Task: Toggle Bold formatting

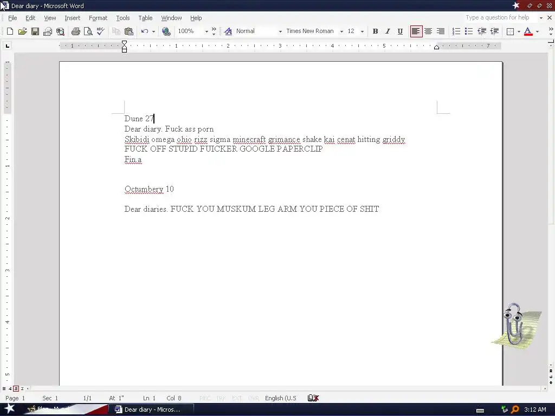Action: click(x=375, y=31)
